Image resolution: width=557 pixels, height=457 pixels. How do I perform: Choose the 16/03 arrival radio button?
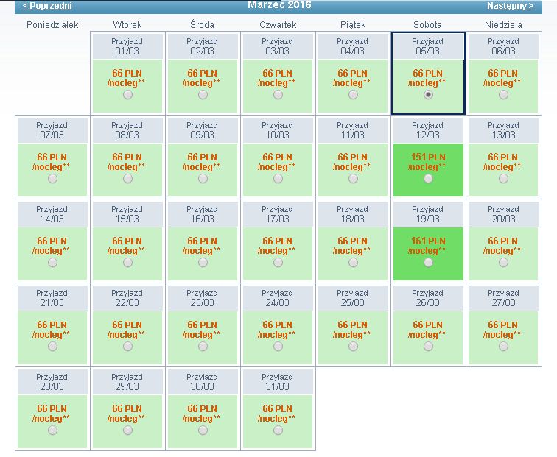(203, 263)
